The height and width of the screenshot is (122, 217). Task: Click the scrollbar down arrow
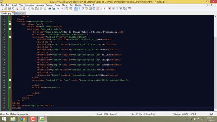click(215, 110)
